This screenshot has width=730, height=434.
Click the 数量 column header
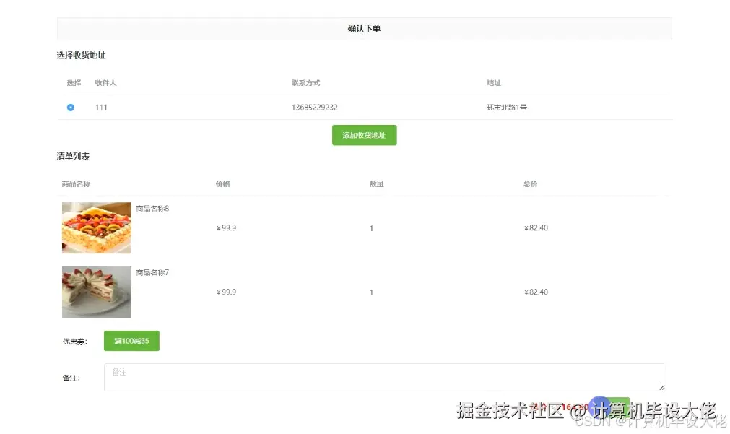point(375,183)
